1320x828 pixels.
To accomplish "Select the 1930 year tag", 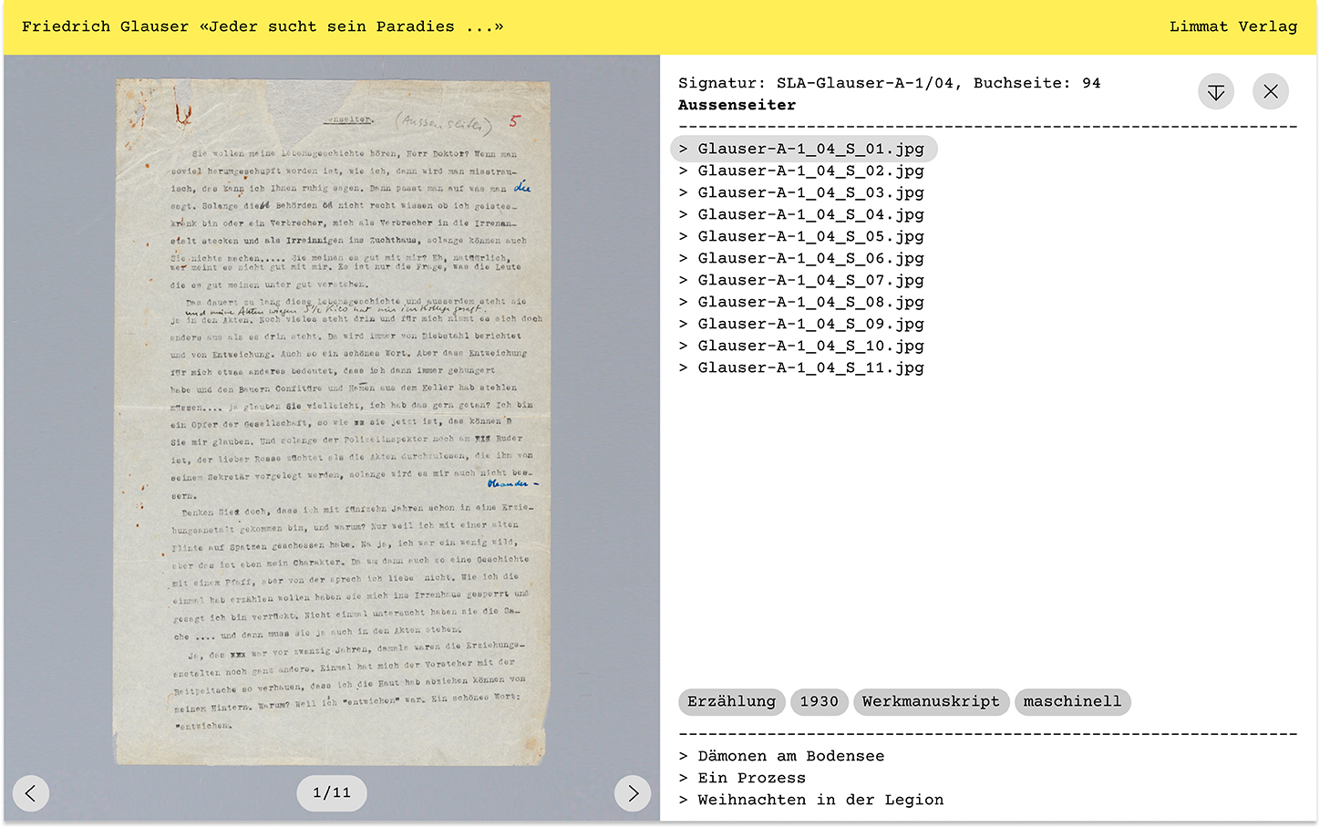I will [819, 701].
